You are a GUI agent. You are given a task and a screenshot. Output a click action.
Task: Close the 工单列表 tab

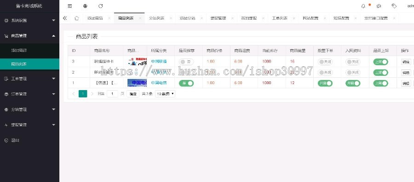(294, 18)
